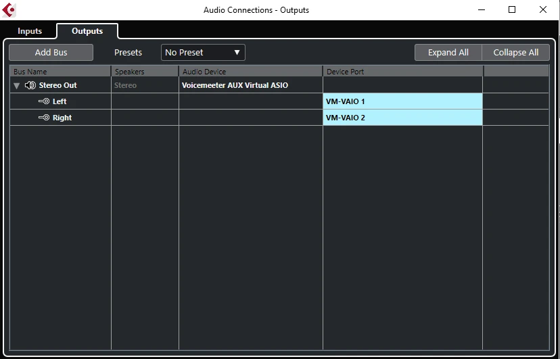Click the Expand All button
Viewport: 560px width, 359px height.
pos(448,53)
